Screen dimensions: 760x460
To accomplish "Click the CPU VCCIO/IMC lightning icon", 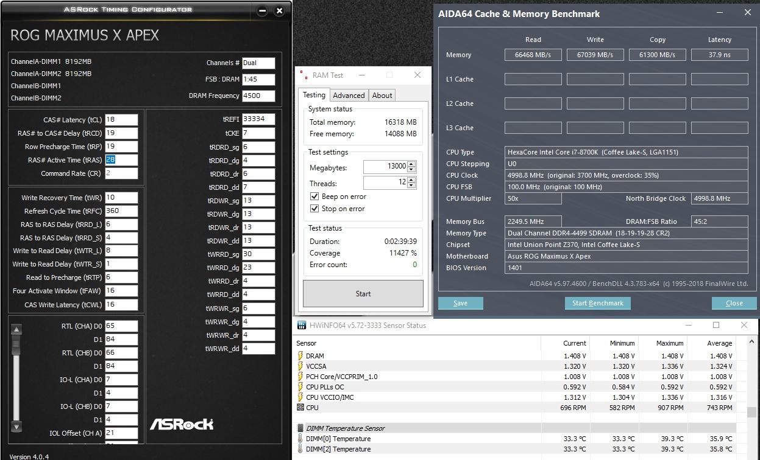I will 300,397.
